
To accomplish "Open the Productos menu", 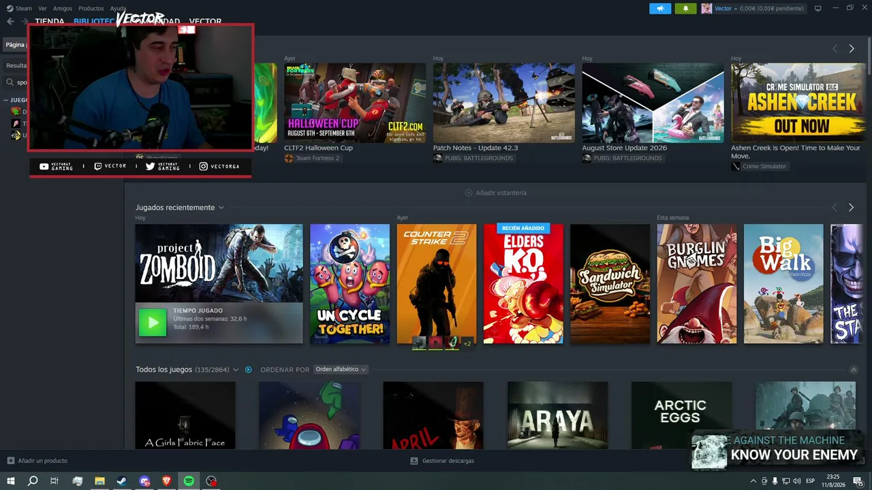I will pos(91,8).
